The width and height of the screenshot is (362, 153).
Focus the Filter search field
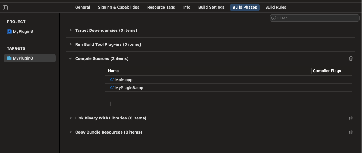[x=314, y=18]
